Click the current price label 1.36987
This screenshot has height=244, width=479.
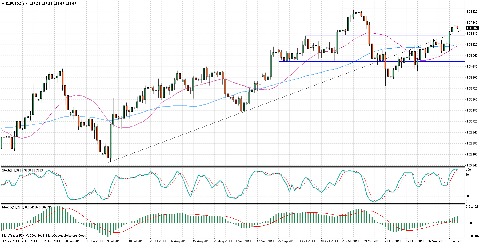[x=472, y=28]
